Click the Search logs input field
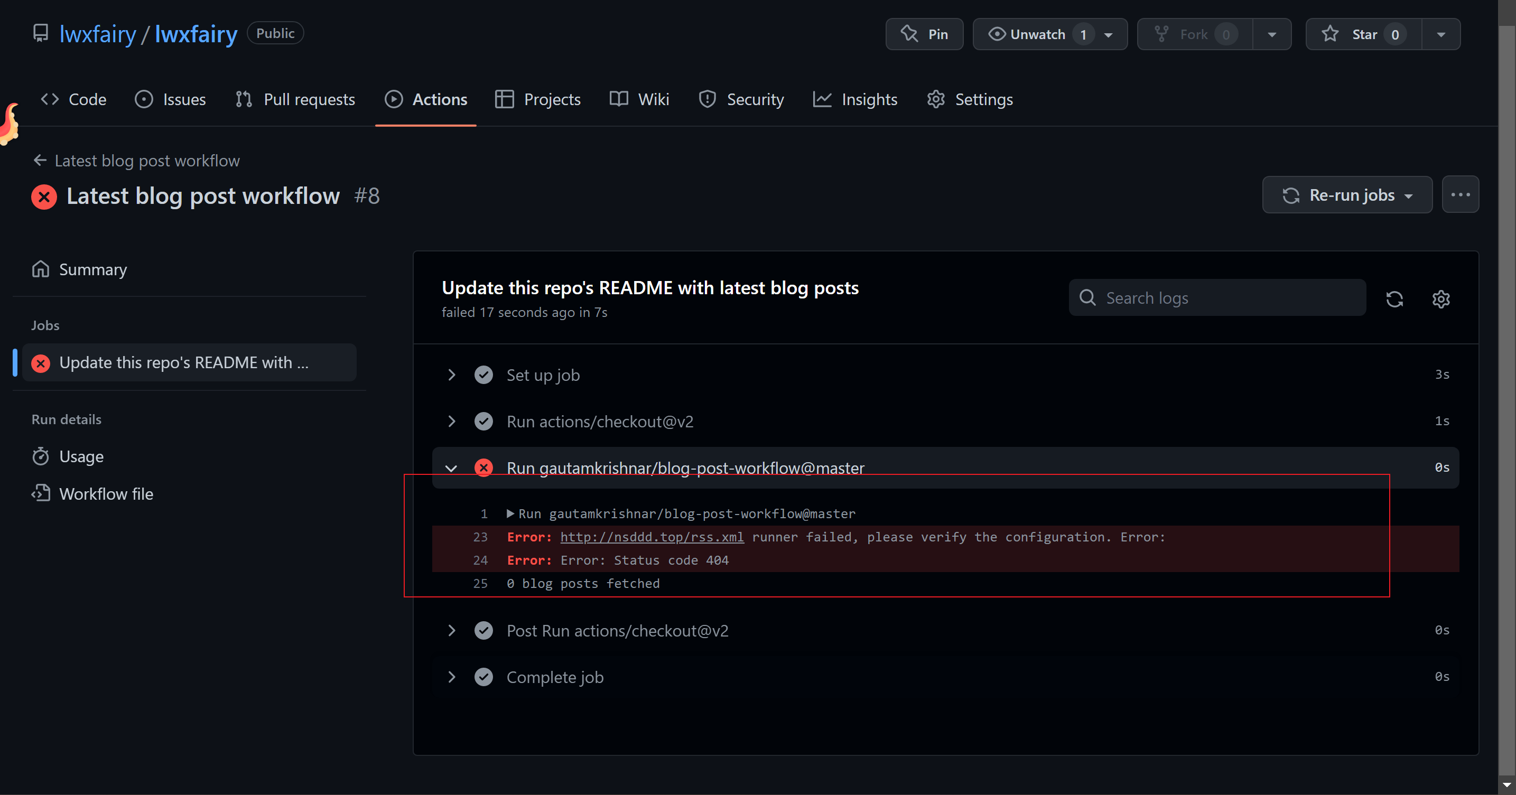The image size is (1516, 795). [1217, 298]
